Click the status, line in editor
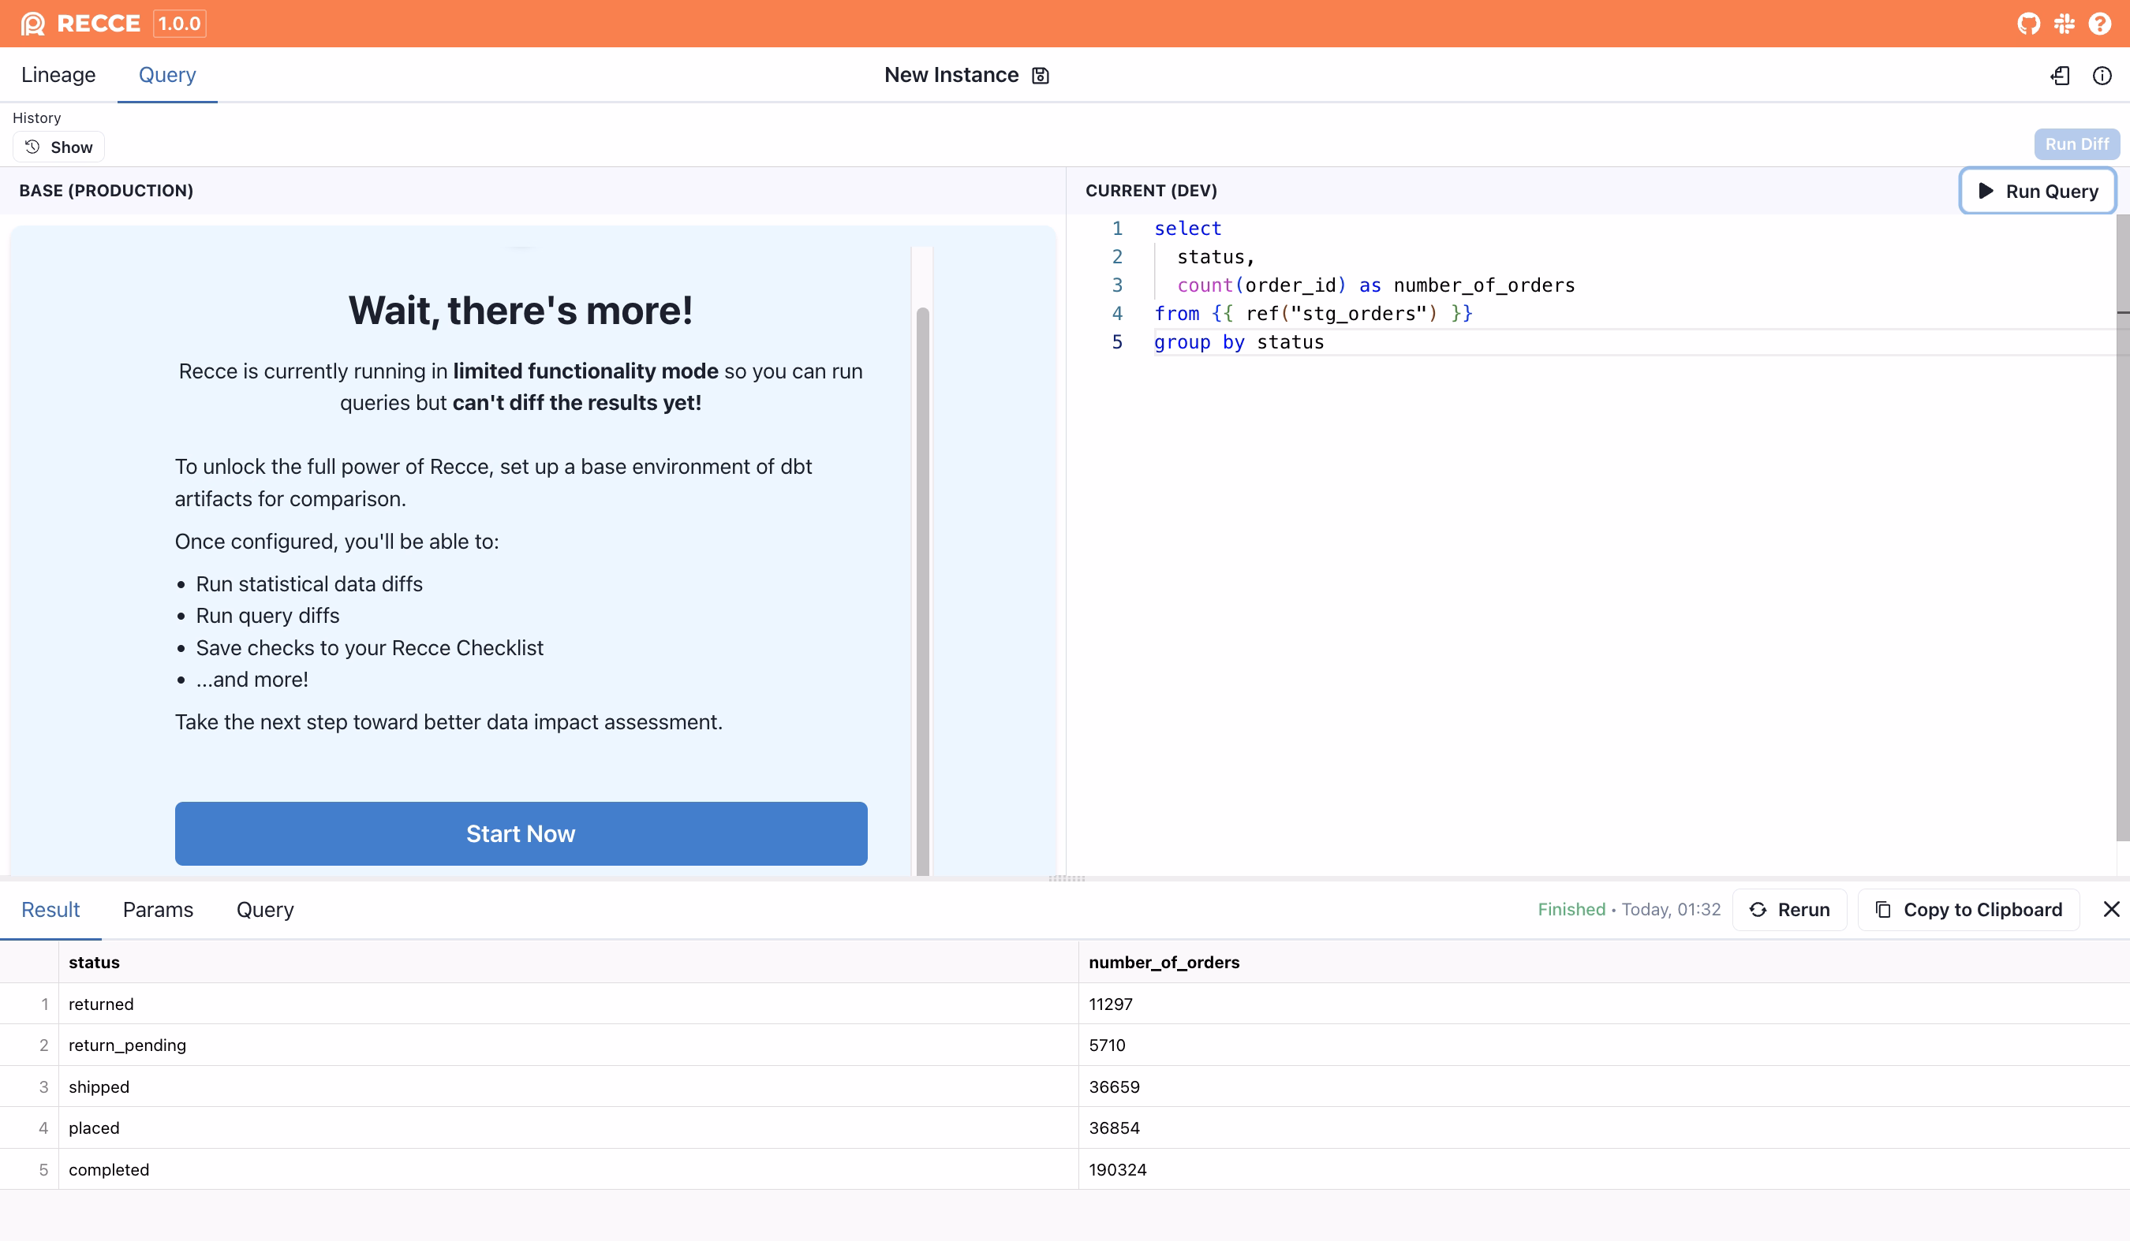 coord(1216,257)
